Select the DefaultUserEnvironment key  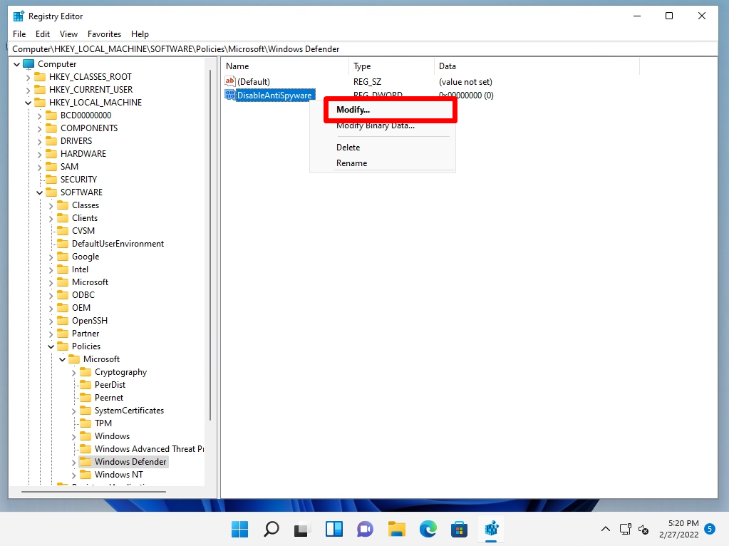point(118,244)
